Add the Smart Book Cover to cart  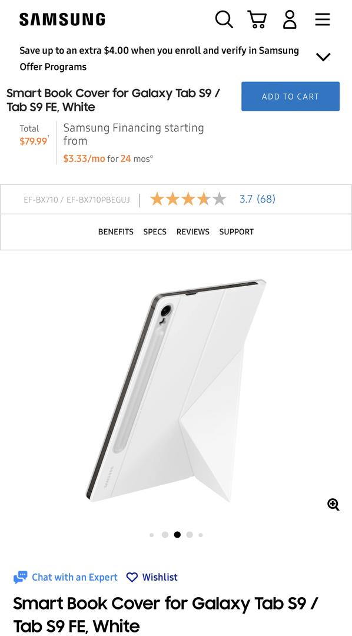click(290, 97)
